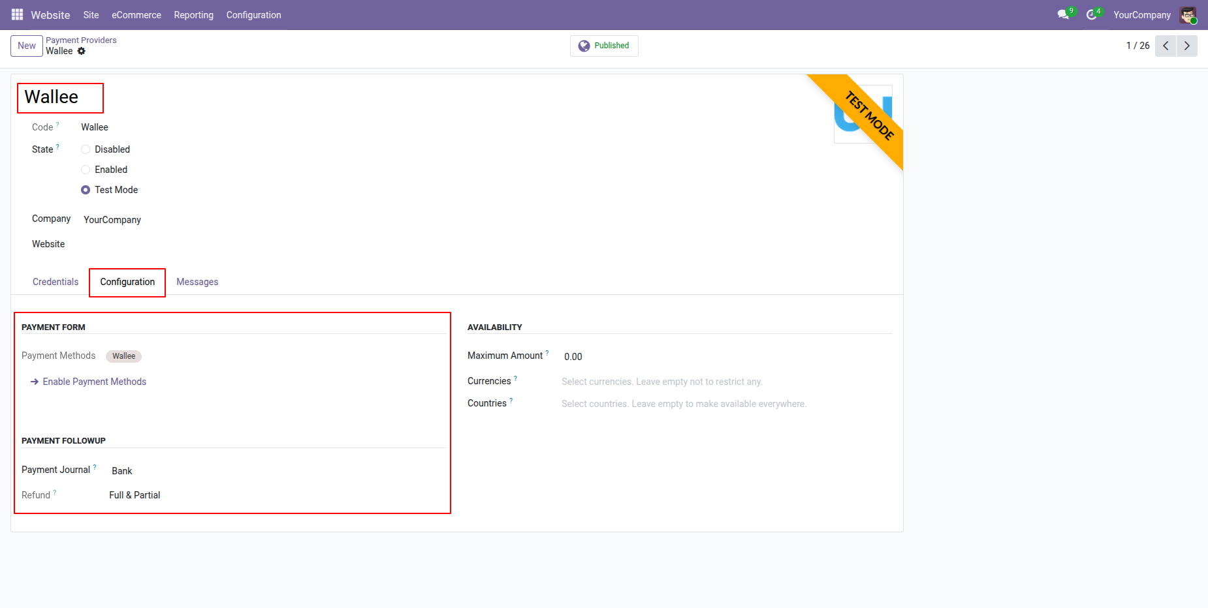Click the 1 / 26 record pager
Viewport: 1208px width, 608px height.
[1137, 46]
